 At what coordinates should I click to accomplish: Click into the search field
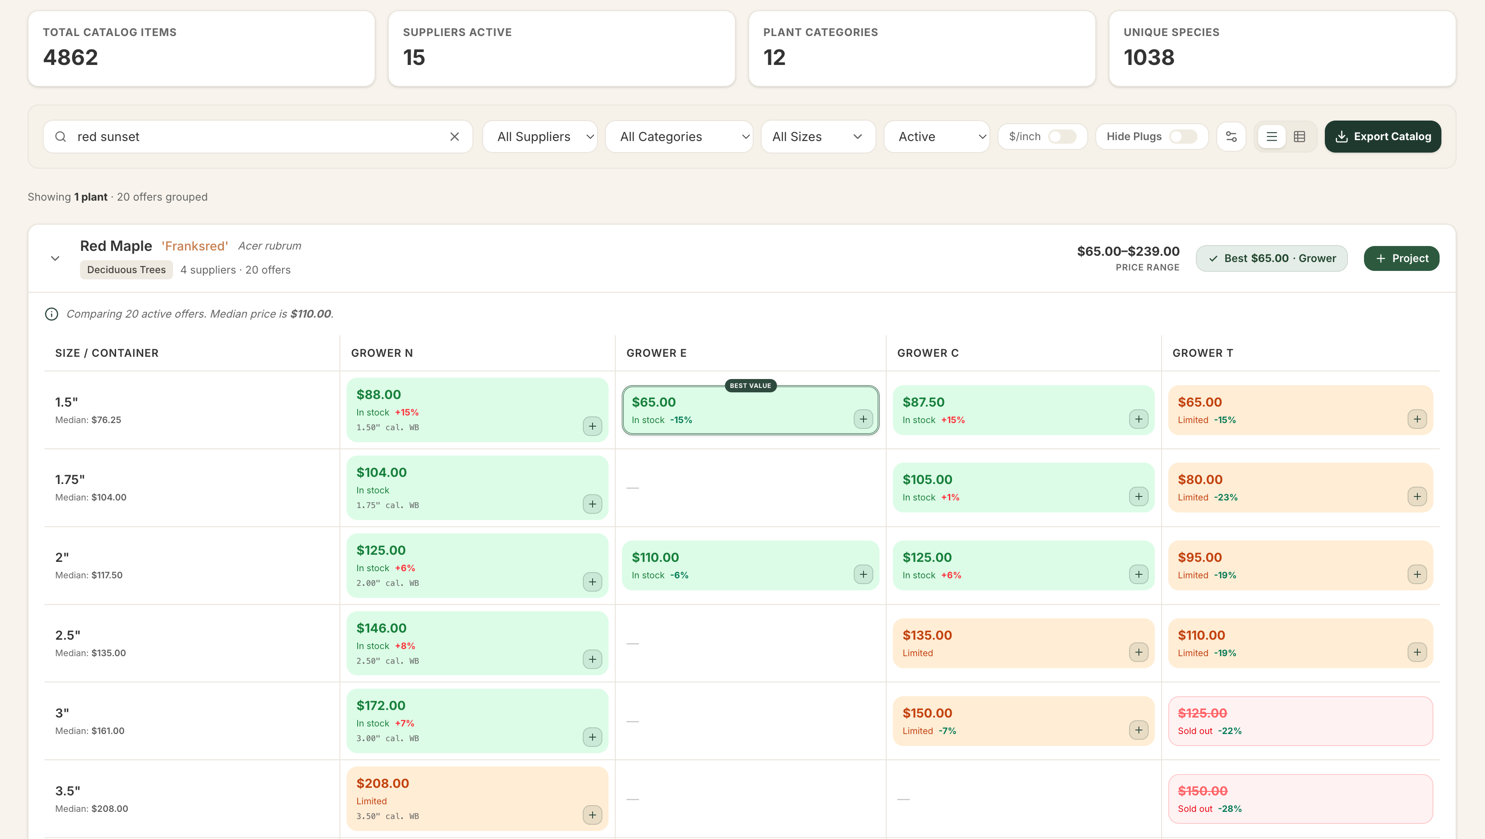tap(258, 137)
